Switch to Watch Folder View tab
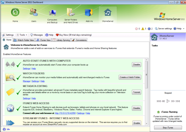 click(x=24, y=40)
